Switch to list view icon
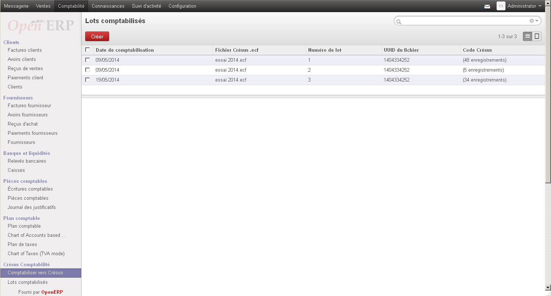This screenshot has height=296, width=551. point(527,36)
